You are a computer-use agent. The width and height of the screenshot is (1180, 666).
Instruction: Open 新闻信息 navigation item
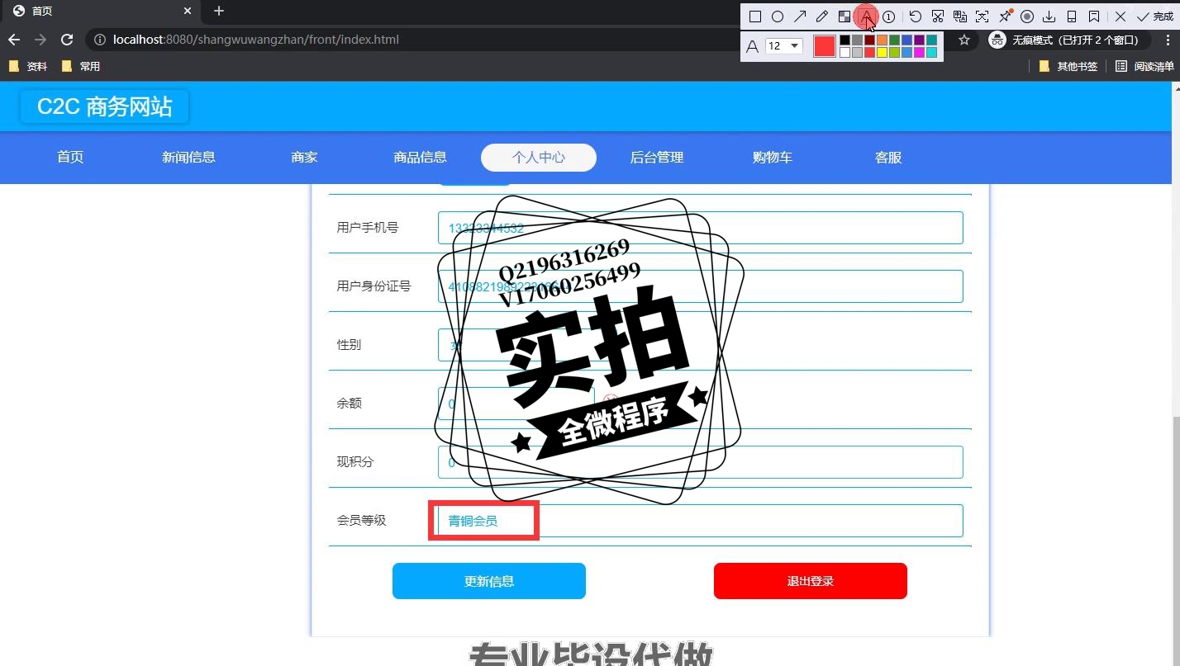(188, 157)
